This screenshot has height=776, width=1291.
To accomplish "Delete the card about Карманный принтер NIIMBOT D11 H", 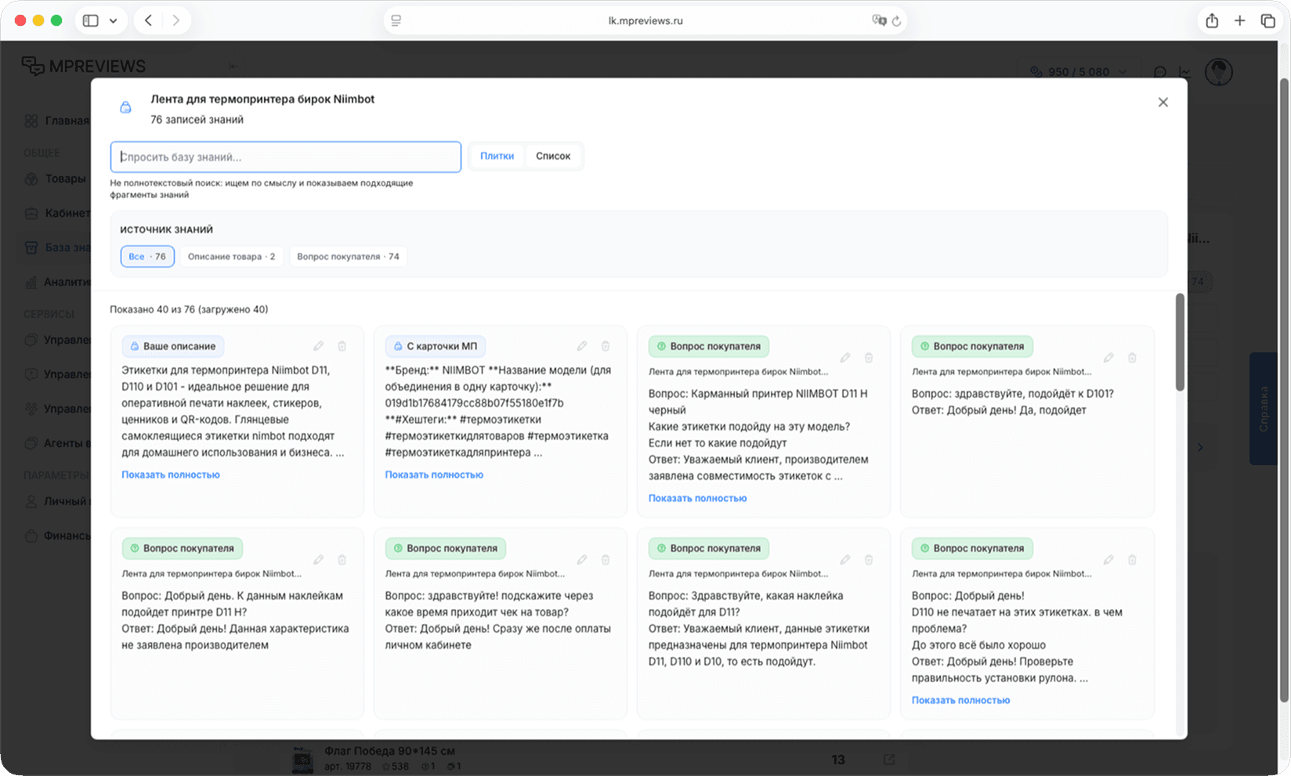I will [x=869, y=358].
